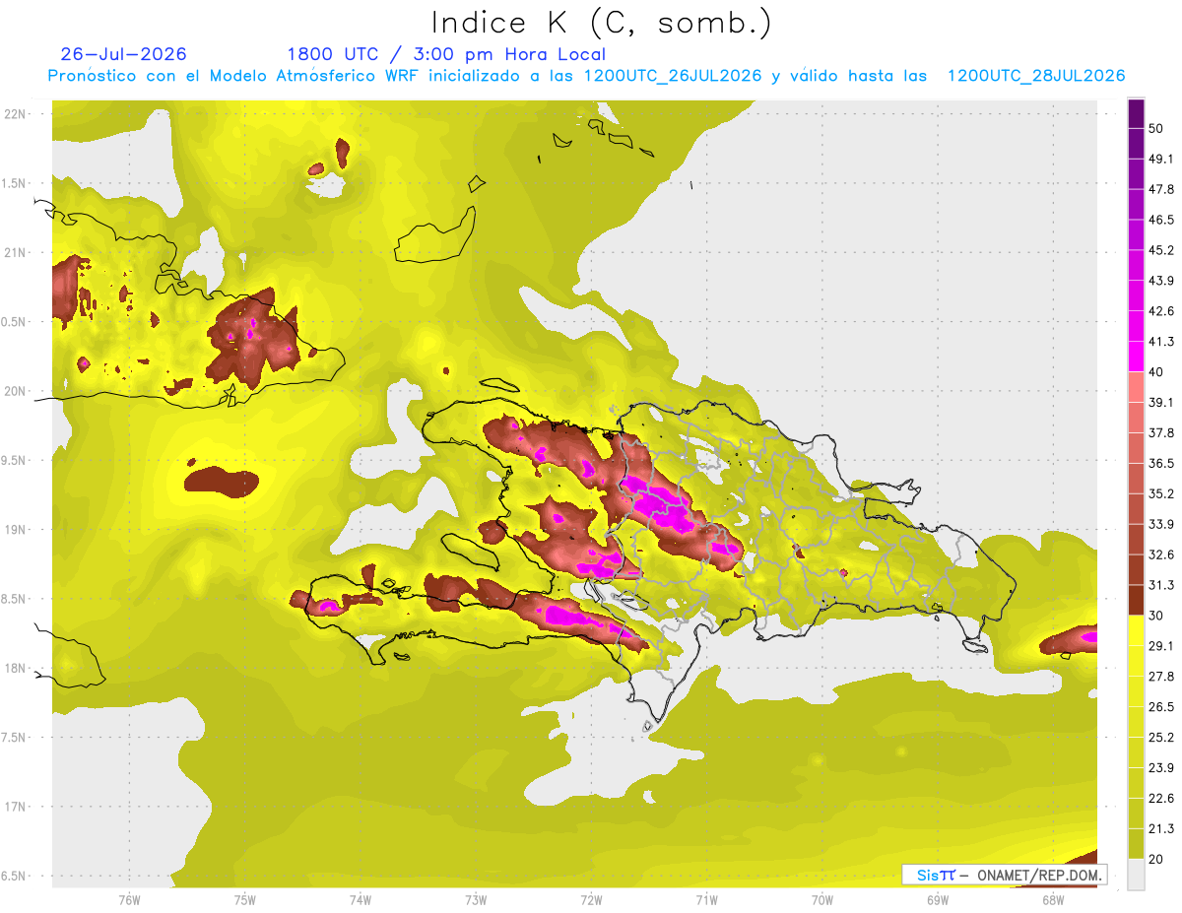Click the colorbar value '27.8'
Screen dimensions: 1182x913
(x=1161, y=677)
